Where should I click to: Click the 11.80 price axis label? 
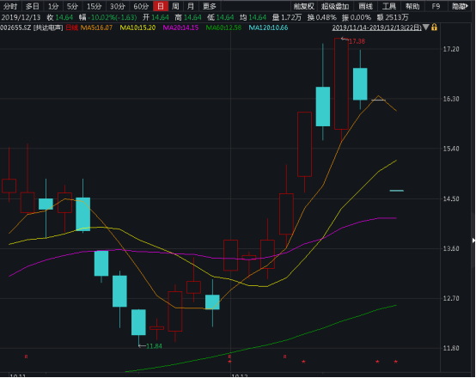451,348
